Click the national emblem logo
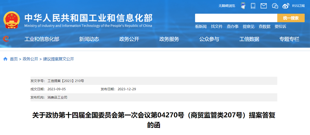 tap(12, 20)
